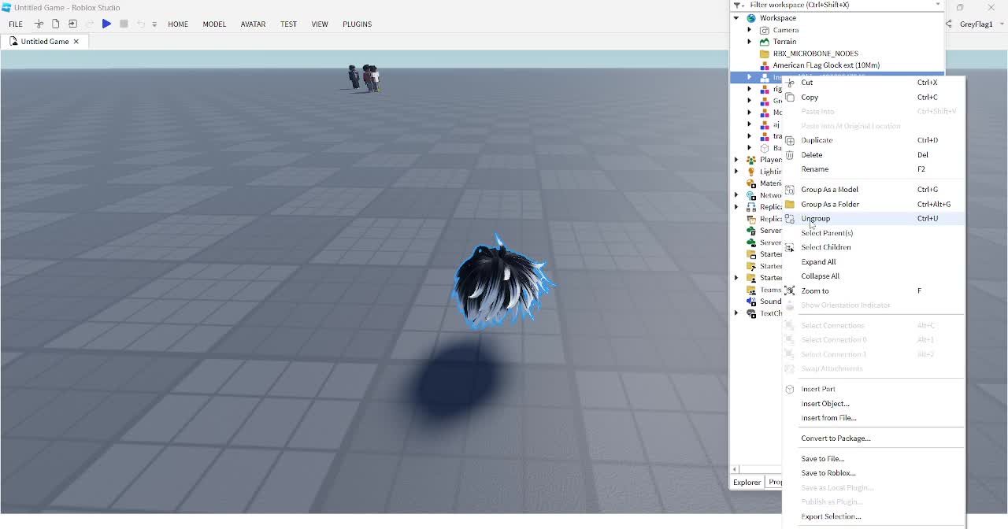Viewport: 1008px width, 529px height.
Task: Click the import icon in the quick access toolbar
Action: (72, 24)
